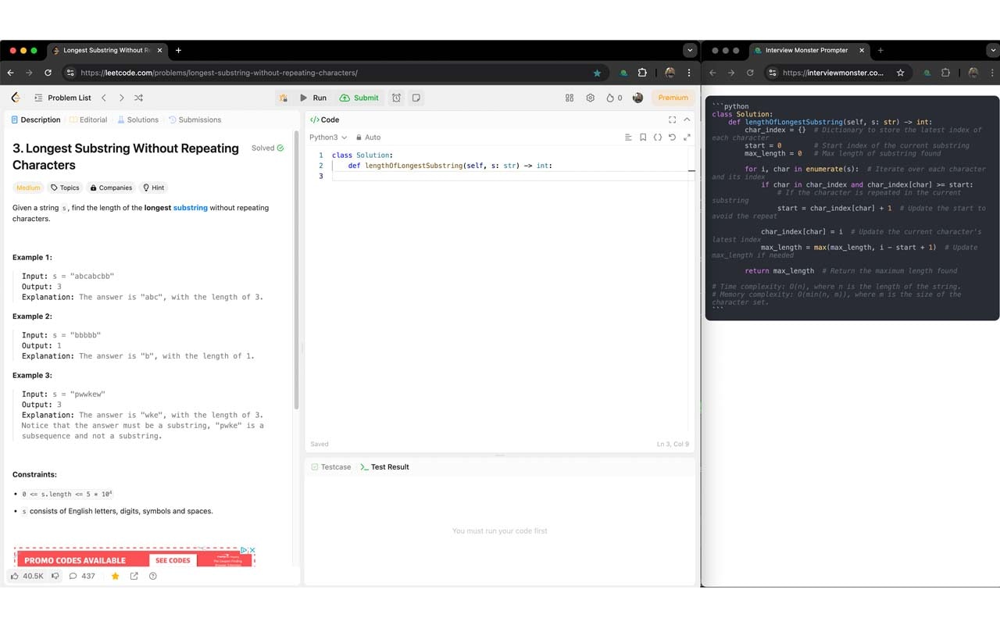This screenshot has height=625, width=1000.
Task: Click the Premium button
Action: [673, 98]
